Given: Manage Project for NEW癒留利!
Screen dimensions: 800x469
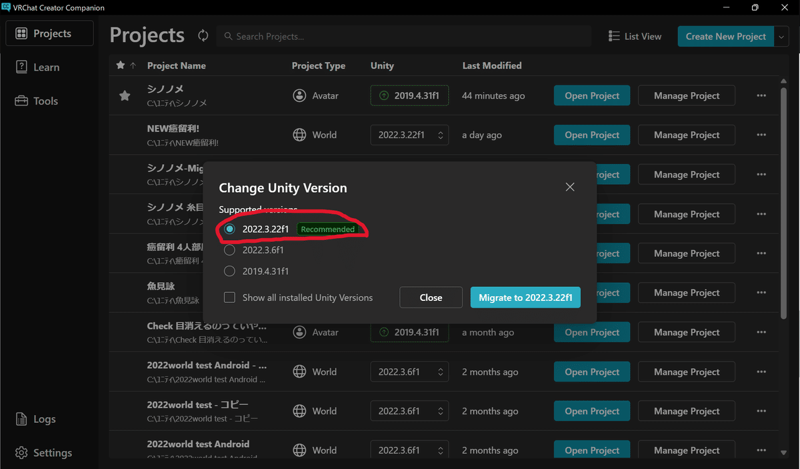Looking at the screenshot, I should click(x=687, y=135).
